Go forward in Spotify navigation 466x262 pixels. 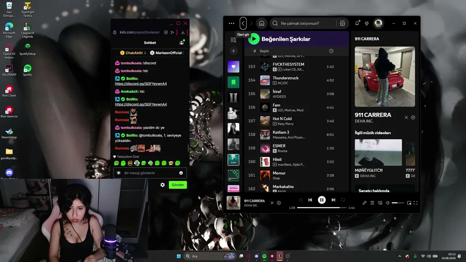click(251, 23)
